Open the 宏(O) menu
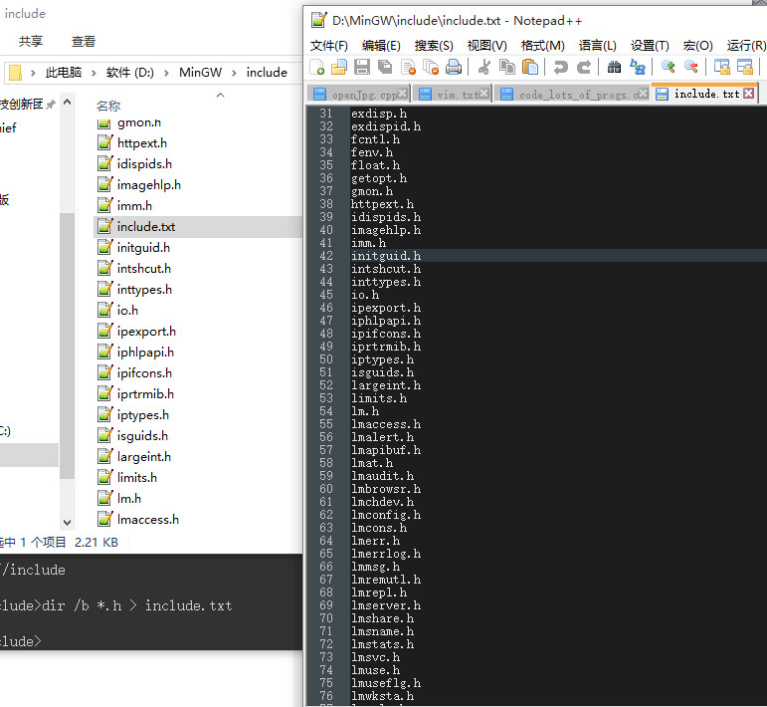This screenshot has width=767, height=707. click(697, 46)
